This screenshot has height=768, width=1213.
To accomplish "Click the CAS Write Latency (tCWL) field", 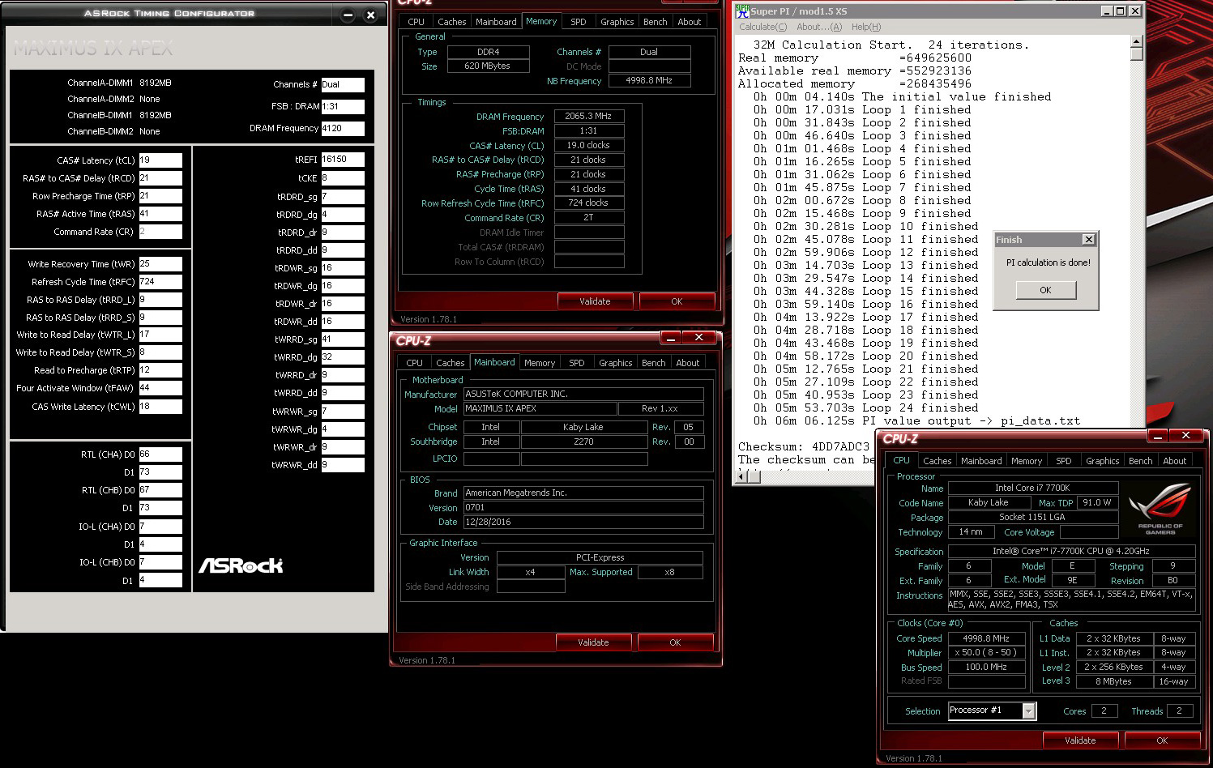I will [160, 407].
